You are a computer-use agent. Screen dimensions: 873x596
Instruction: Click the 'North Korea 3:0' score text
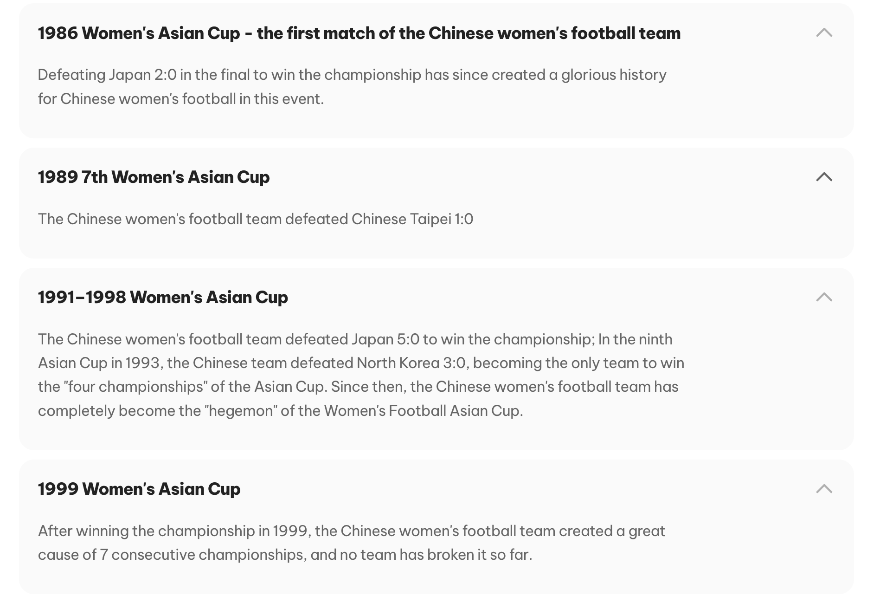point(411,363)
